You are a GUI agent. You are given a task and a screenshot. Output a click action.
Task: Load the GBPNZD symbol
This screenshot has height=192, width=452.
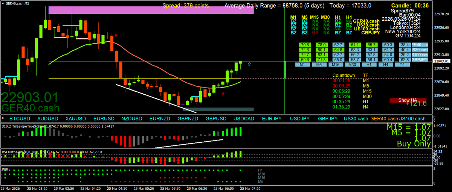[188, 119]
